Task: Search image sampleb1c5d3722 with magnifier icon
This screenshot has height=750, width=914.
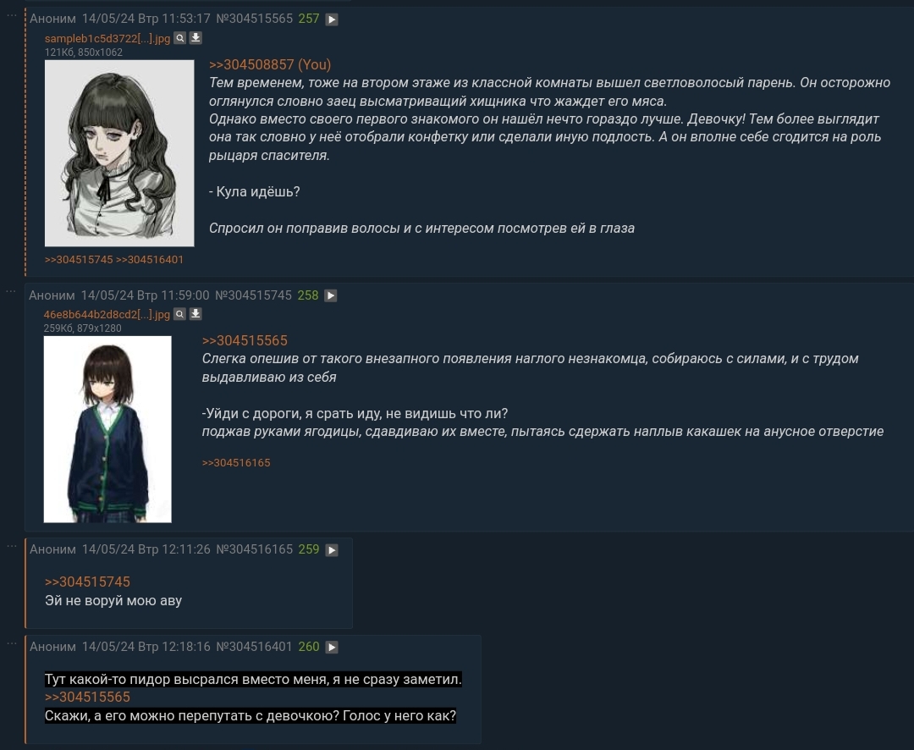Action: [180, 38]
